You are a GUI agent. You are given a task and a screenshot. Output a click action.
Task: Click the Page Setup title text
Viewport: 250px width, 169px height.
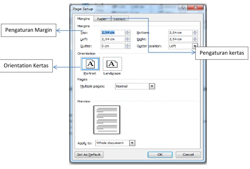[83, 9]
